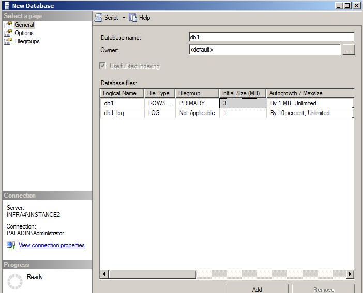Click the File Type column header
Viewport: 363px width, 293px height.
click(x=159, y=93)
